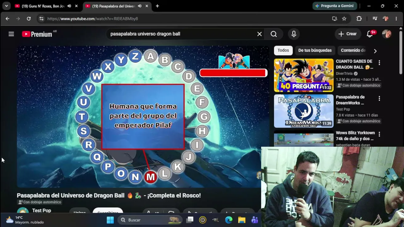Open the YouTube notifications bell
Viewport: 404px width, 227px height.
(370, 34)
